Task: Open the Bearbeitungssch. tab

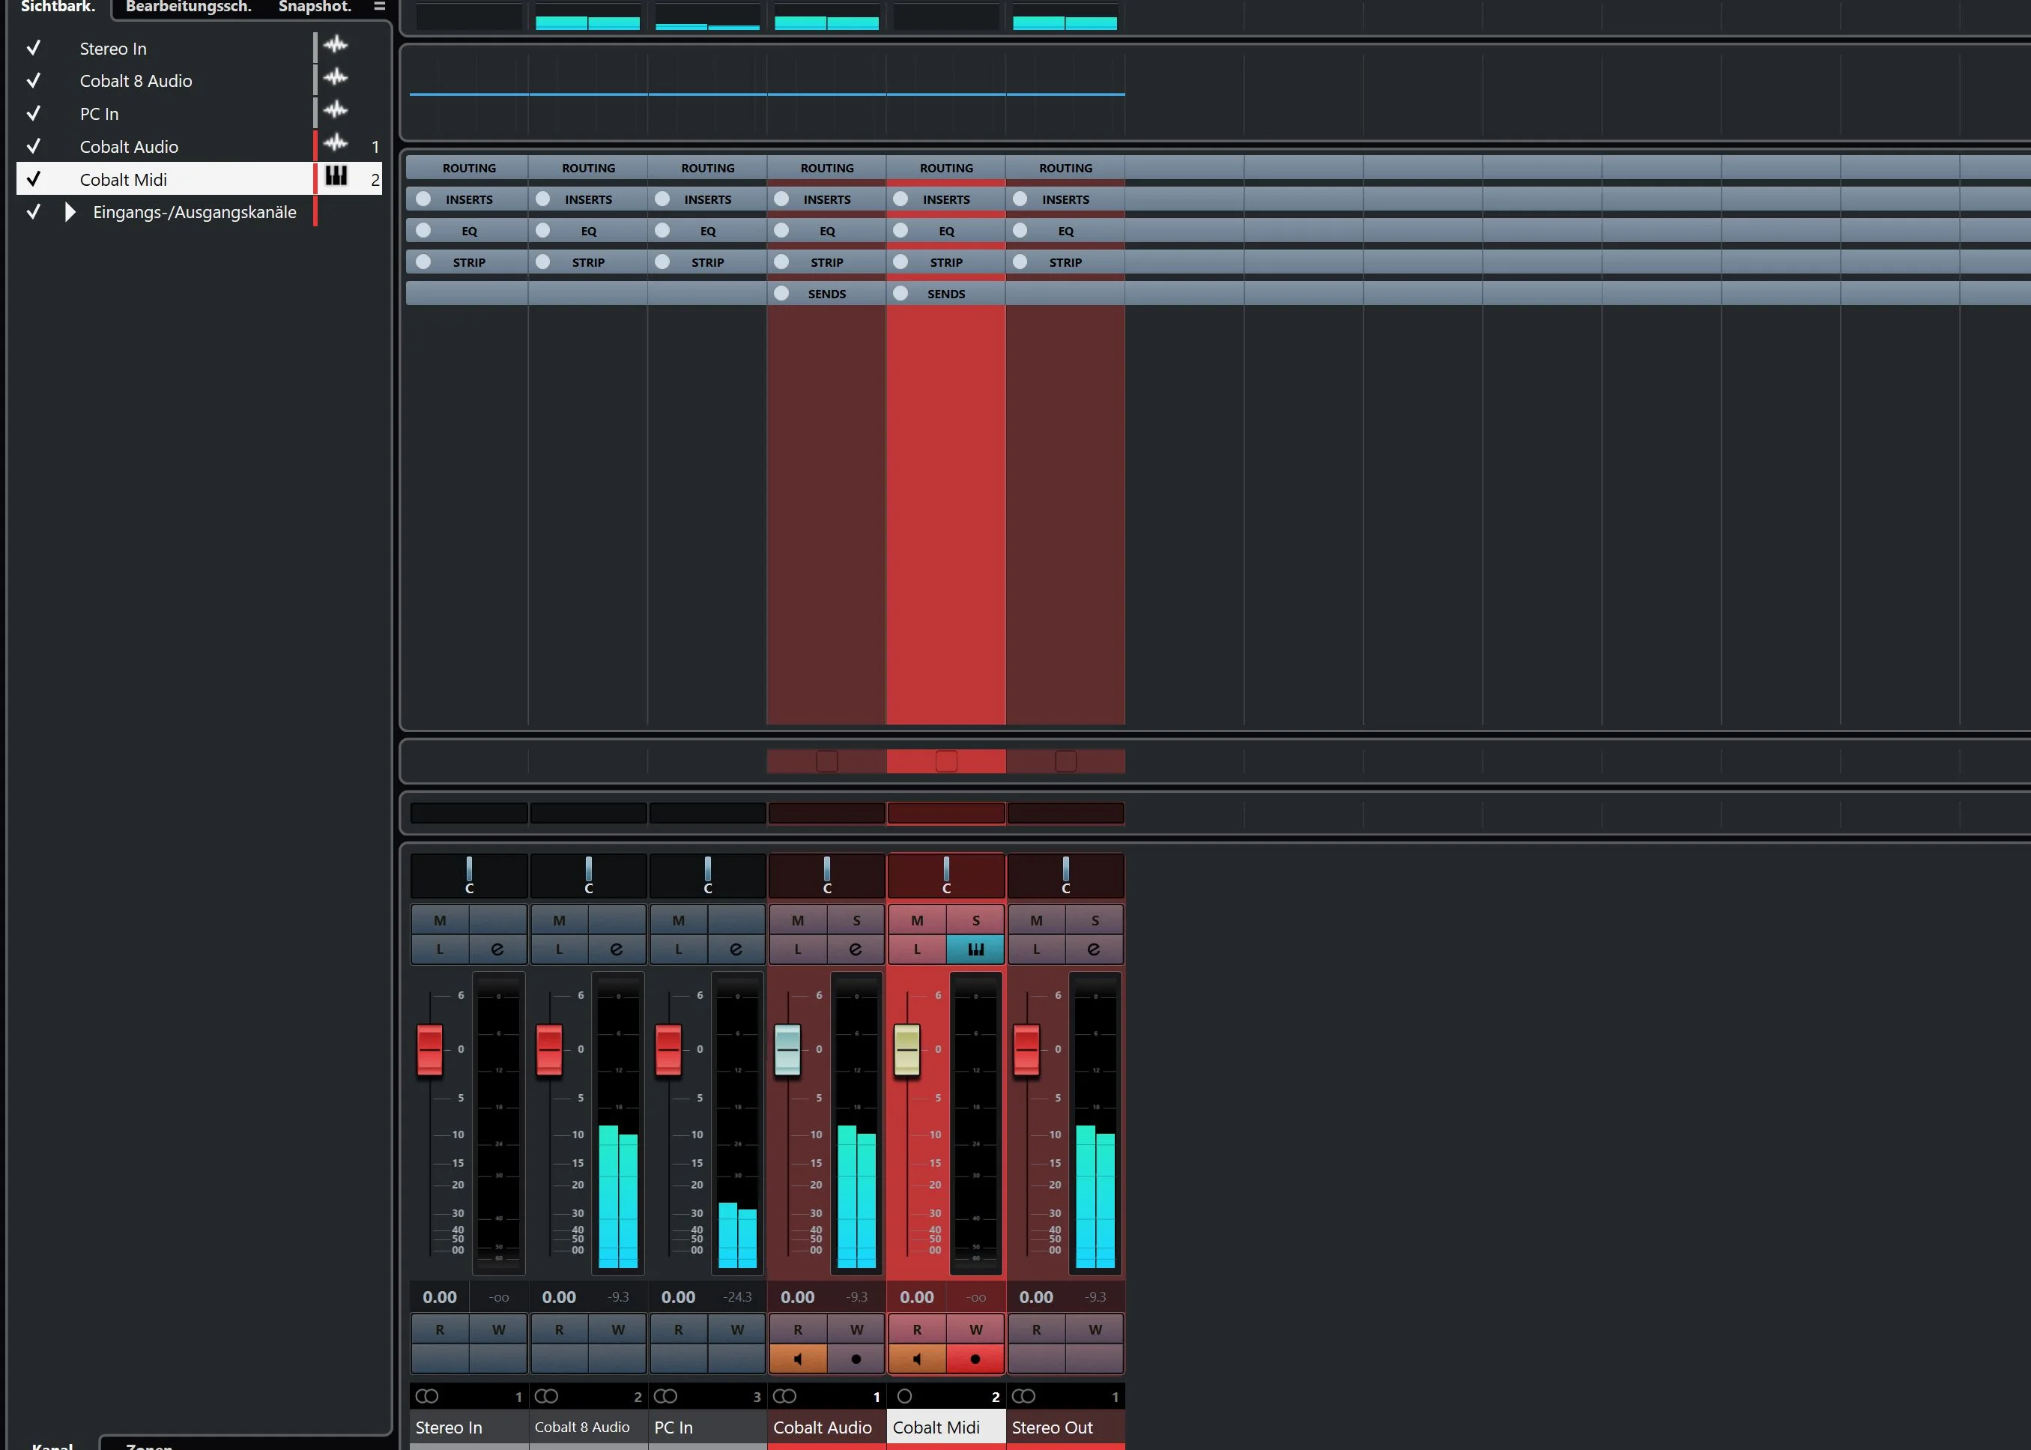Action: [188, 7]
